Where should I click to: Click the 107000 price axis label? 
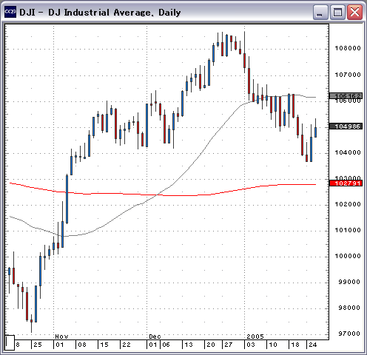pyautogui.click(x=348, y=75)
